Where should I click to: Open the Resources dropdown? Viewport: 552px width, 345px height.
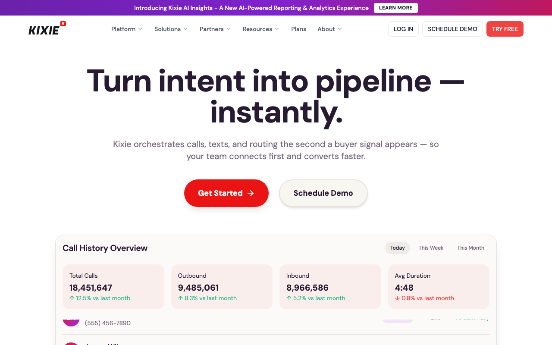260,29
